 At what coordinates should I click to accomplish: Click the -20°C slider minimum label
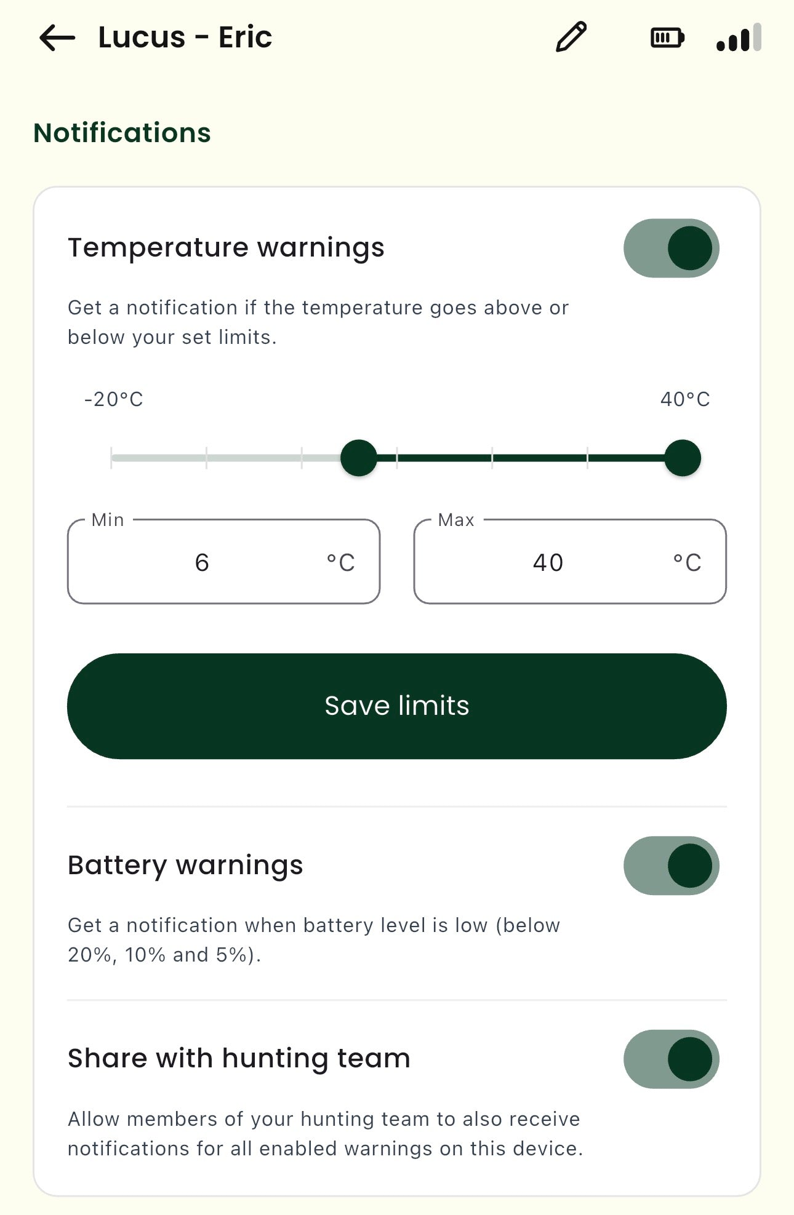pyautogui.click(x=114, y=399)
